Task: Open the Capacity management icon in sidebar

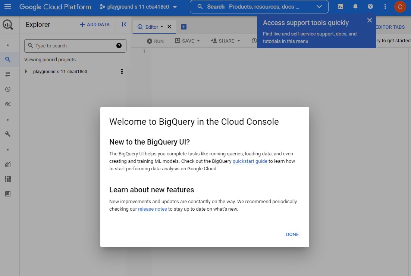Action: click(x=8, y=179)
